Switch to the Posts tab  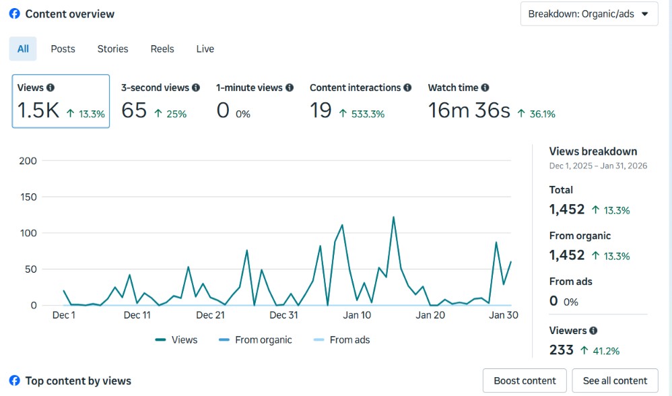click(x=63, y=49)
